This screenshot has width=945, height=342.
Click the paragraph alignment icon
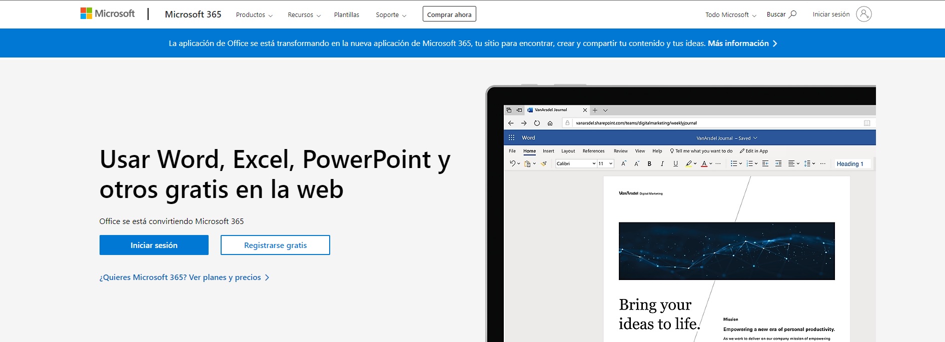click(x=791, y=163)
